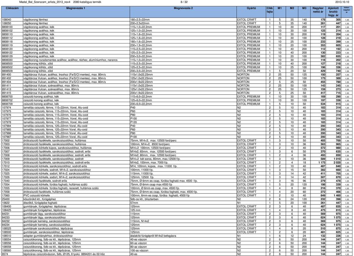
Task: Select the átalakító fúrógépről M14x2 befogásra cell
Action: point(153,236)
